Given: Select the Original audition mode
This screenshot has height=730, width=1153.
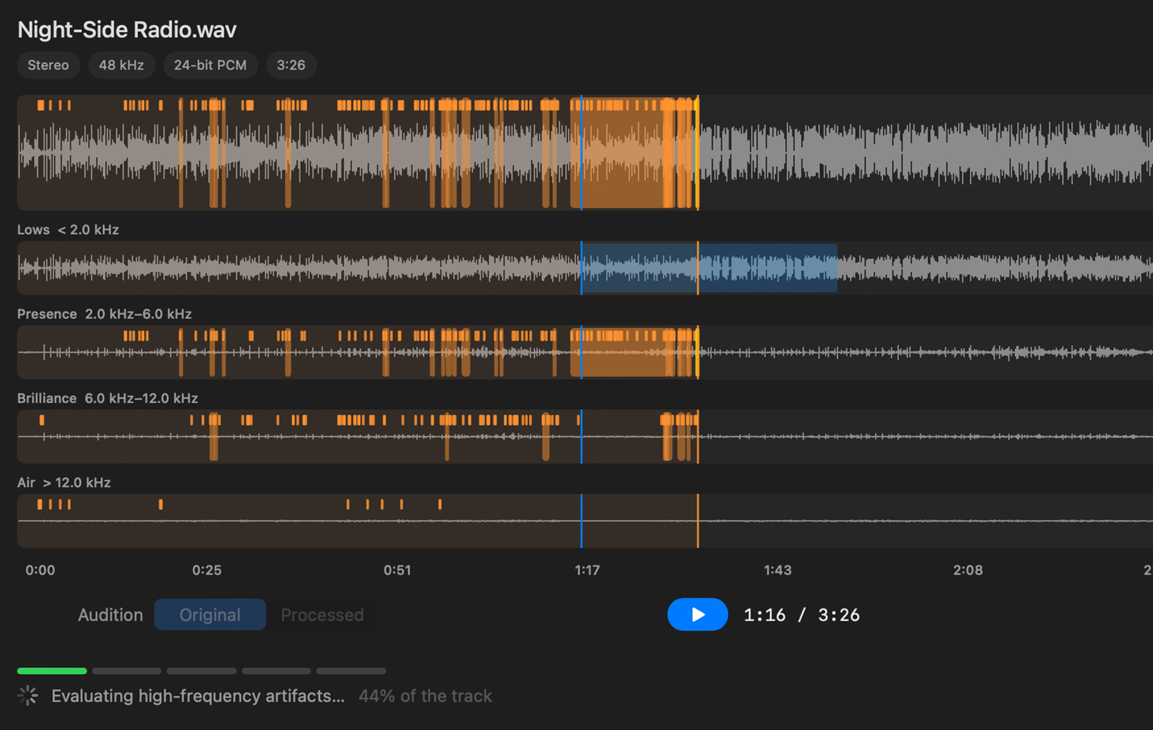Looking at the screenshot, I should [210, 614].
